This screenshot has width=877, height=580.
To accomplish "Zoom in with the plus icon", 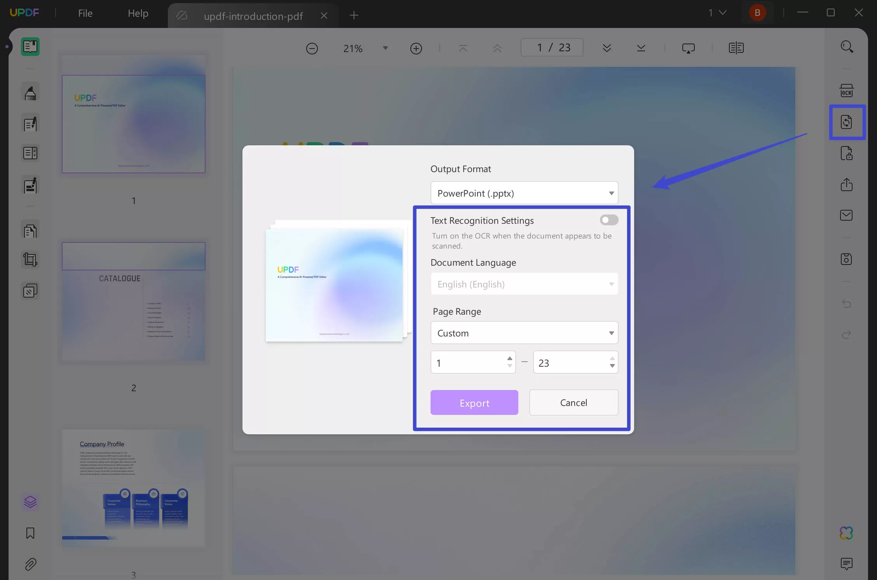I will click(416, 49).
